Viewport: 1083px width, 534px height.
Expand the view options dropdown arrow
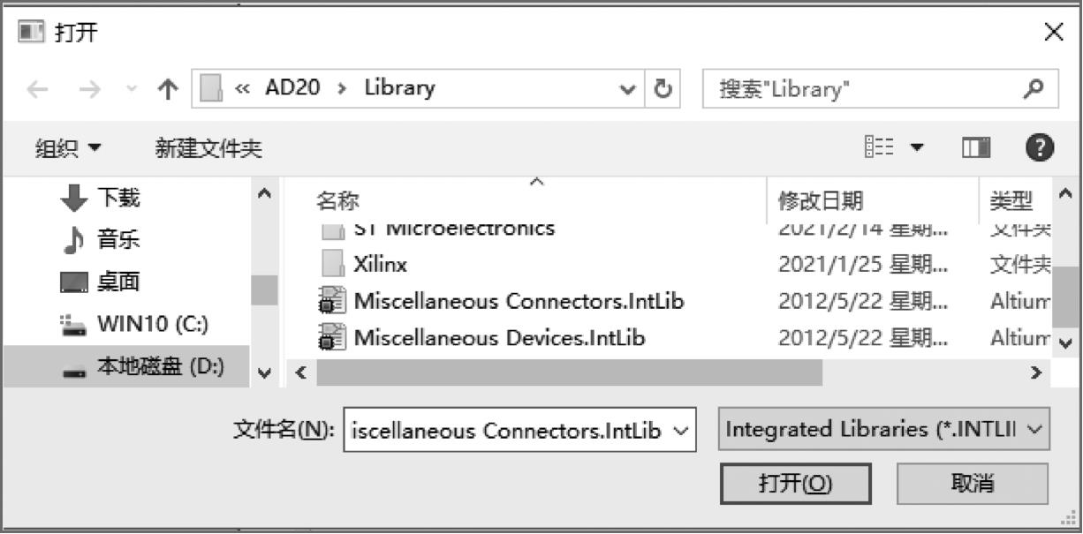[x=917, y=147]
